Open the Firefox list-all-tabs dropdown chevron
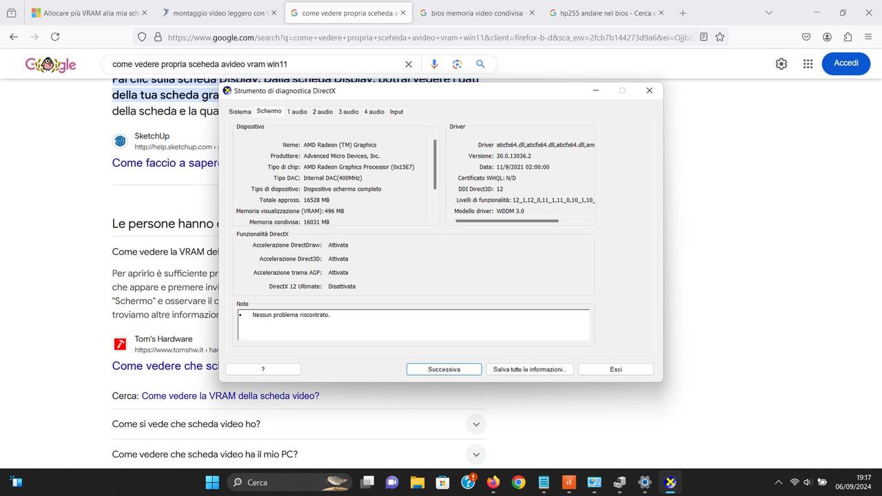Viewport: 882px width, 496px height. coord(768,12)
